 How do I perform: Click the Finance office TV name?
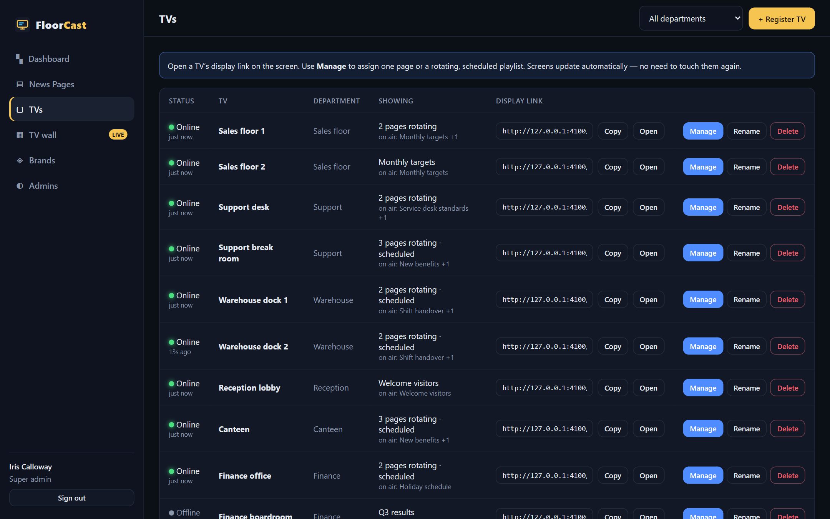[245, 476]
